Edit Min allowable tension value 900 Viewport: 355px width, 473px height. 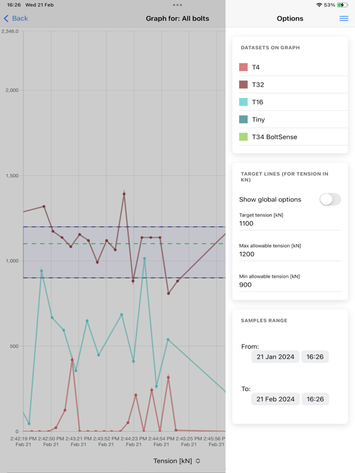tap(290, 285)
